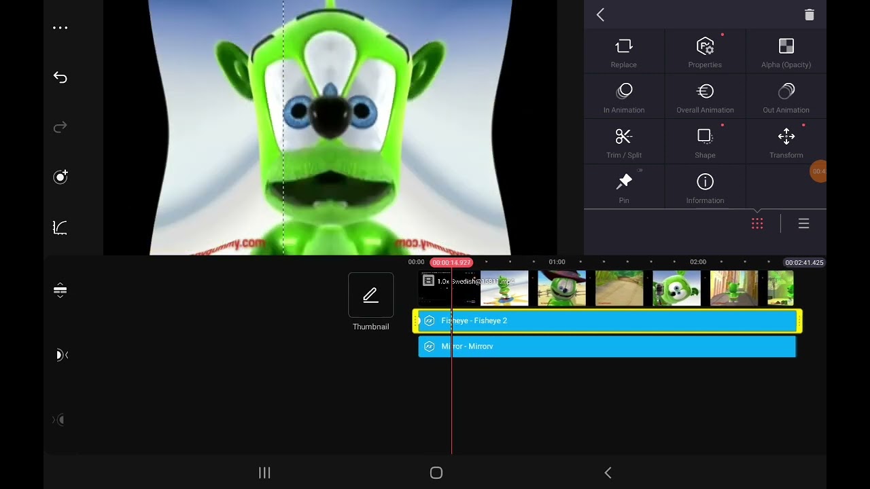This screenshot has width=870, height=489.
Task: Edit the project Thumbnail
Action: tap(370, 295)
